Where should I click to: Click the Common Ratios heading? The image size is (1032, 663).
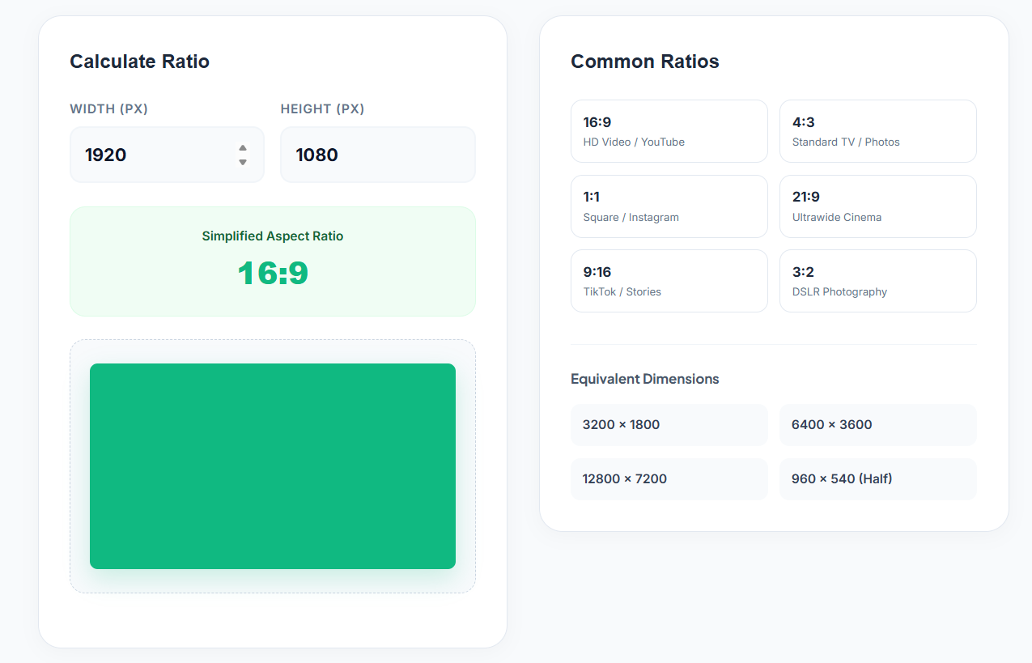[x=645, y=62]
